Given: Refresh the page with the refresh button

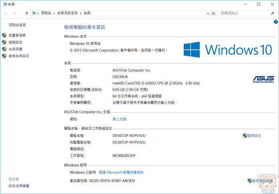Looking at the screenshot, I should (x=214, y=13).
